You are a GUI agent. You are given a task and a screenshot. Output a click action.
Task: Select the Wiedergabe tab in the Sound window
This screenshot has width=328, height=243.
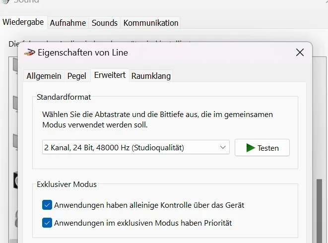(x=24, y=22)
